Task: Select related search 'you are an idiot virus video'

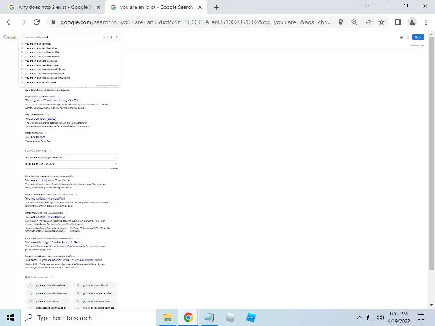Action: click(x=95, y=301)
